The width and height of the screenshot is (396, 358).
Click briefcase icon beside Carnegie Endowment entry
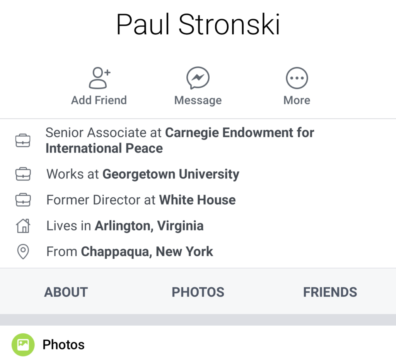[x=23, y=140]
